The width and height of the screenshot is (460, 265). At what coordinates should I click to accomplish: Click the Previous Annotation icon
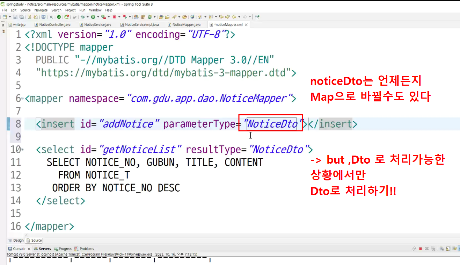210,17
